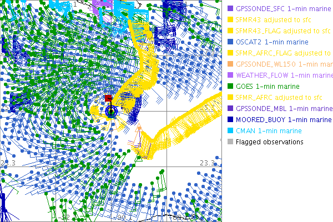333x222 pixels.
Task: Click the CMAN cyan legend swatch
Action: click(x=231, y=131)
